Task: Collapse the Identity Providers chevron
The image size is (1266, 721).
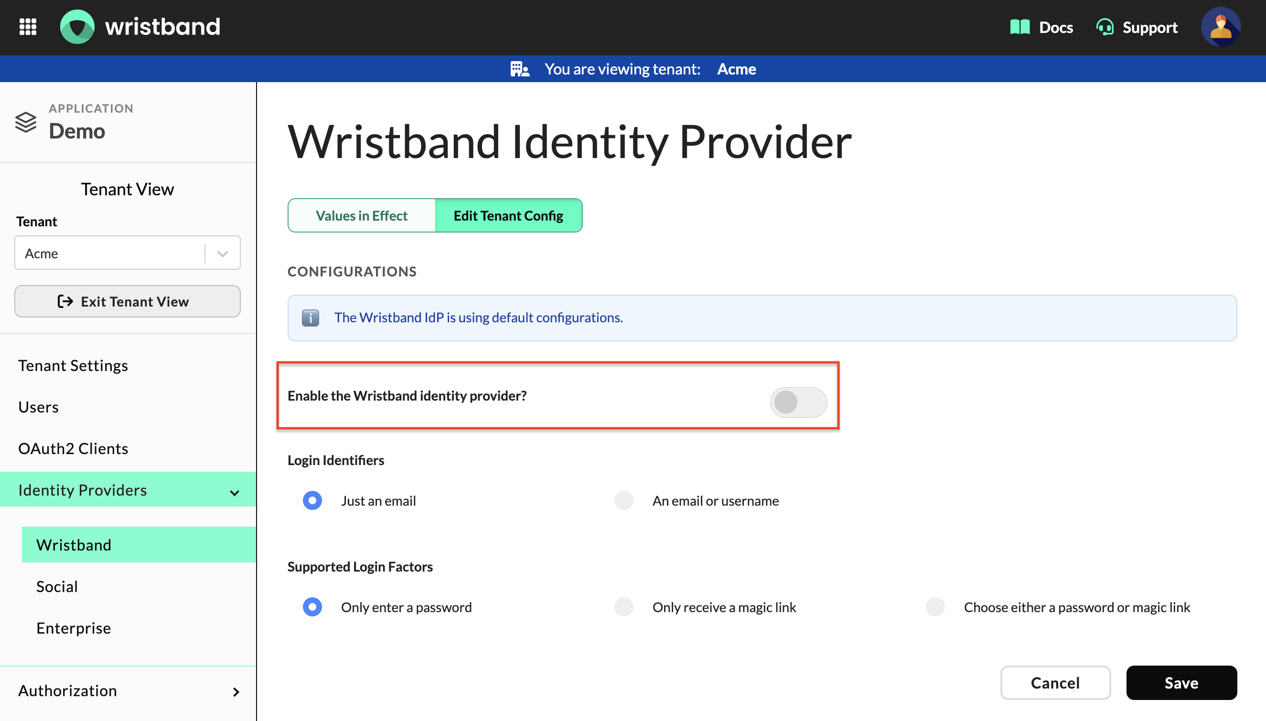Action: click(x=235, y=493)
